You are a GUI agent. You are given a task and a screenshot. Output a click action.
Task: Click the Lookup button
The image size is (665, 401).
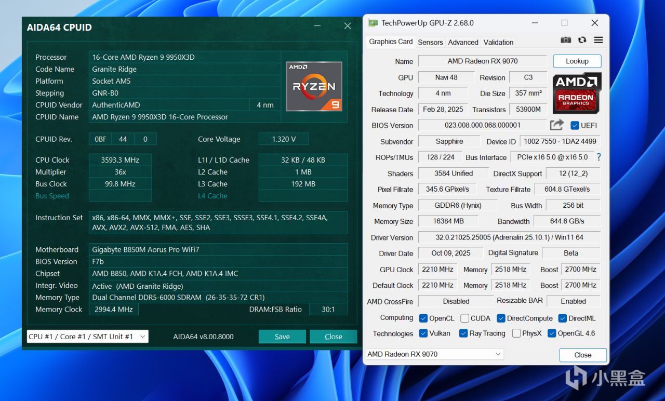(x=577, y=61)
